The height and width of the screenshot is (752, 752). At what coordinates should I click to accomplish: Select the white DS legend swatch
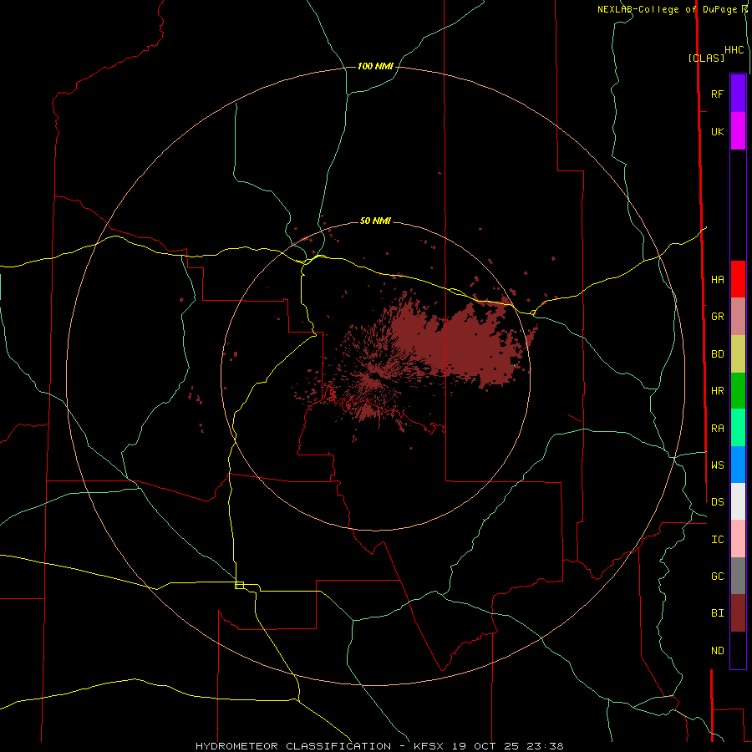coord(738,501)
